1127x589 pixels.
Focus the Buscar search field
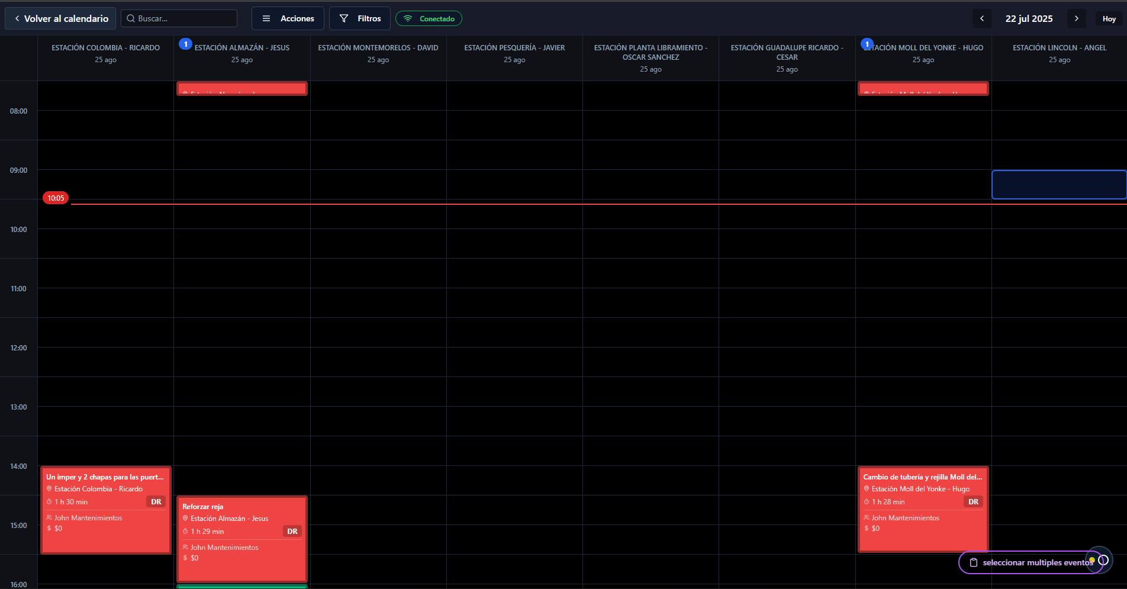179,18
